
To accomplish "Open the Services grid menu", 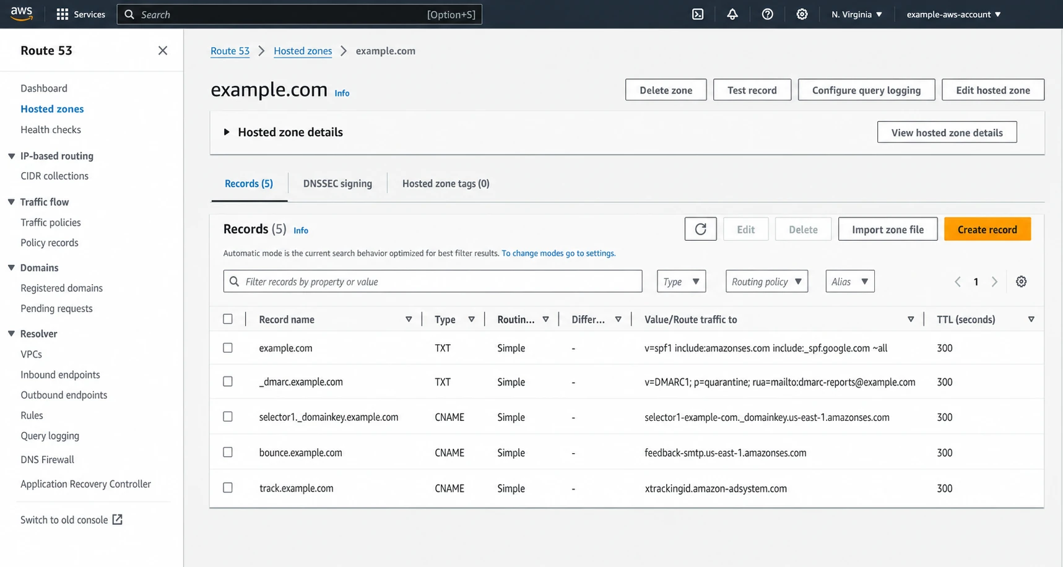I will 80,14.
